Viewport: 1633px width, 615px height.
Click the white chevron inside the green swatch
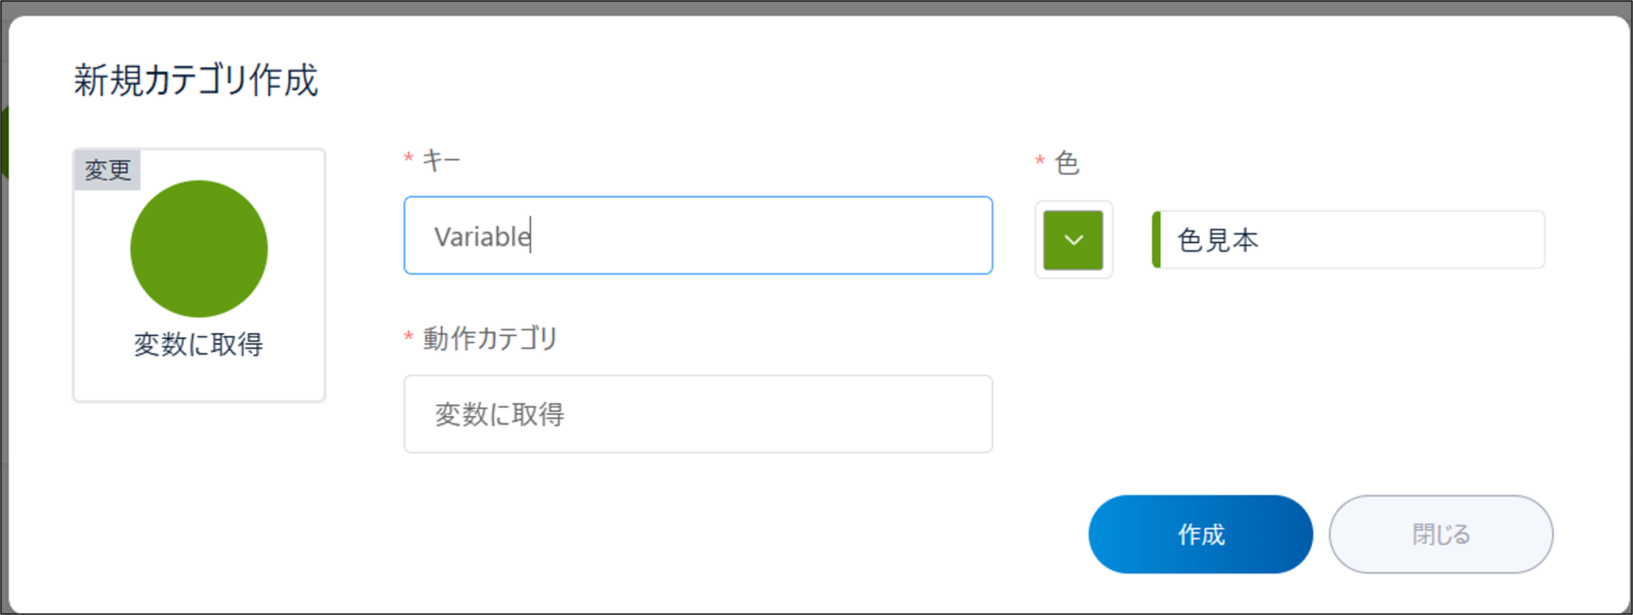[x=1073, y=240]
